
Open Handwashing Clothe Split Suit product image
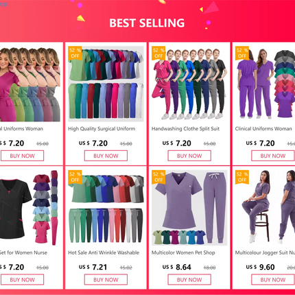189,84
